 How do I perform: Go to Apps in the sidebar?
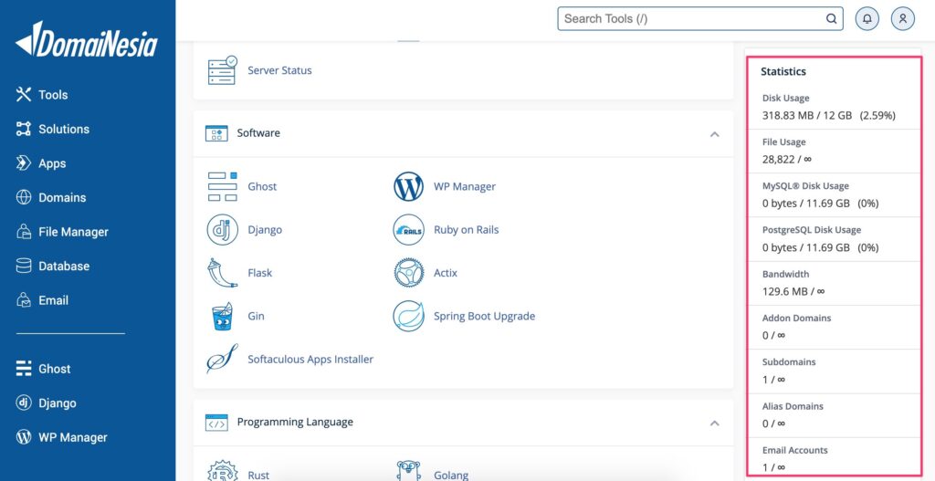41,163
